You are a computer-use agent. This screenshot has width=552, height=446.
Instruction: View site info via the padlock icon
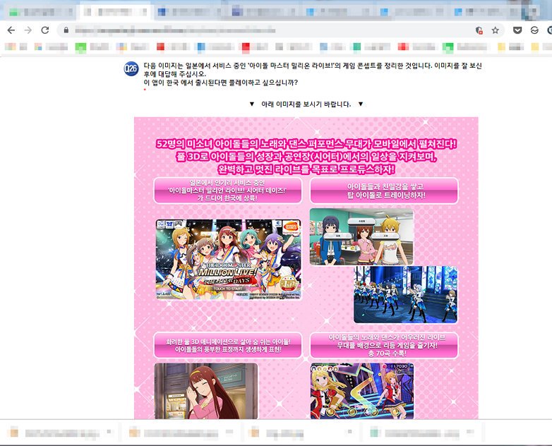click(66, 30)
